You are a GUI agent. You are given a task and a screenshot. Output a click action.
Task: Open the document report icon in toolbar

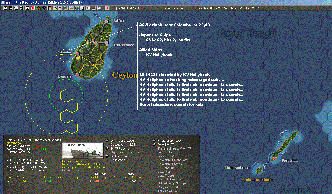pyautogui.click(x=11, y=8)
